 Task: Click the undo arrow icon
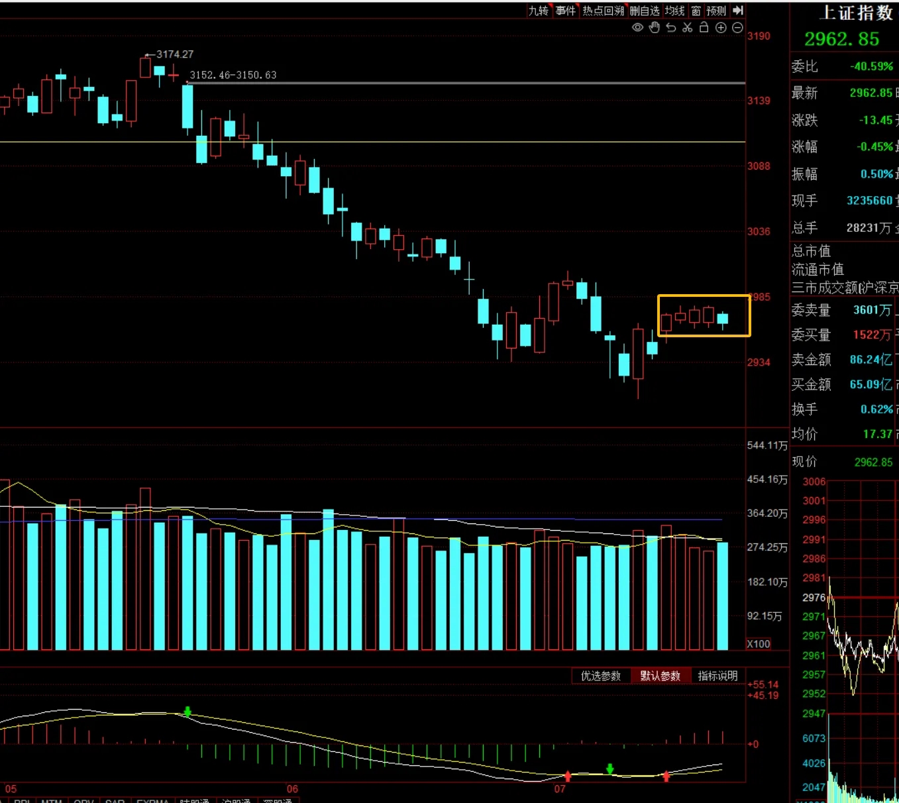(671, 27)
